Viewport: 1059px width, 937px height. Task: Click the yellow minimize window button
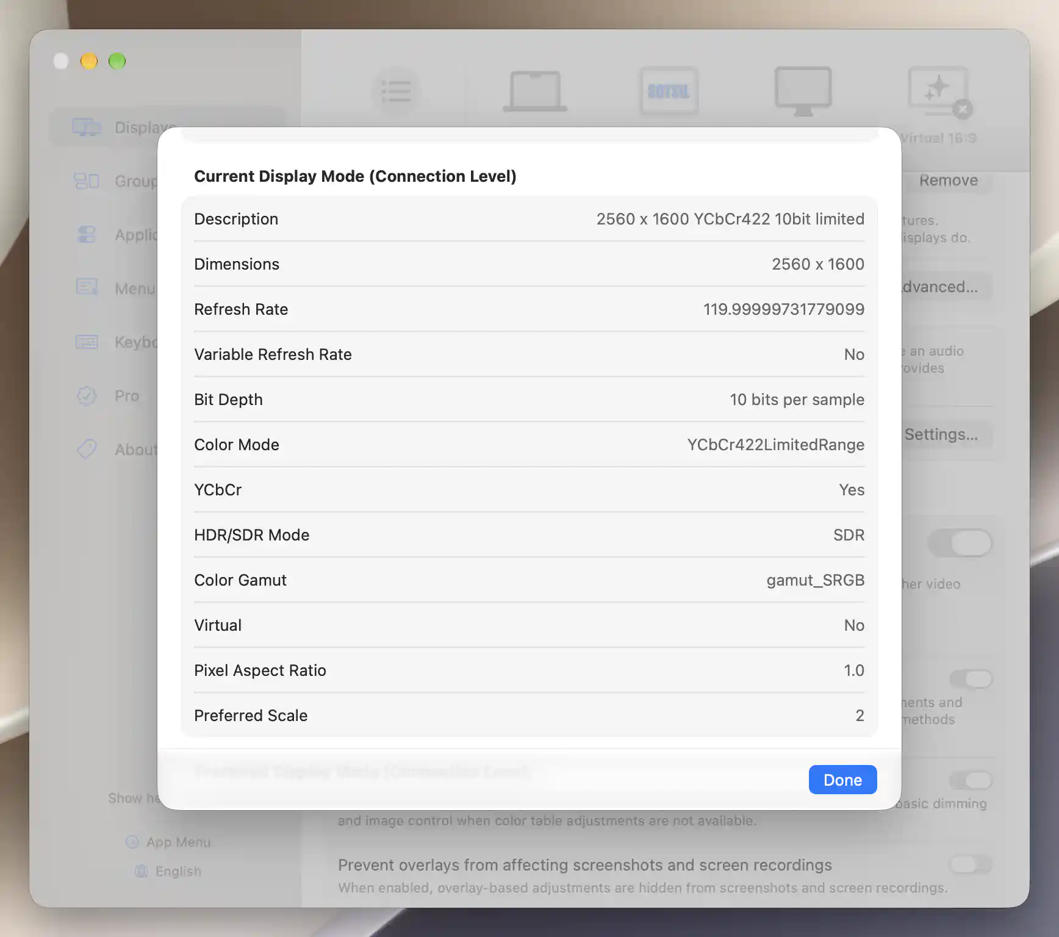(x=89, y=61)
